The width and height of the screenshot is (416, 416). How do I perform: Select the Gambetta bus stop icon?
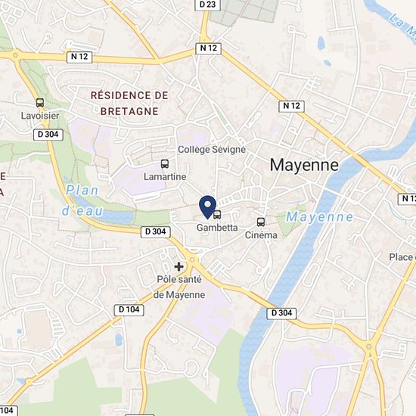pos(217,214)
